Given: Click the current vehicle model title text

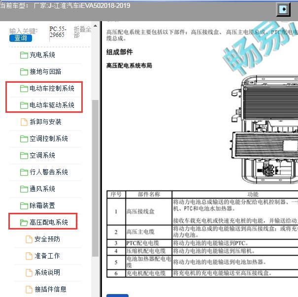Looking at the screenshot, I should pos(65,6).
